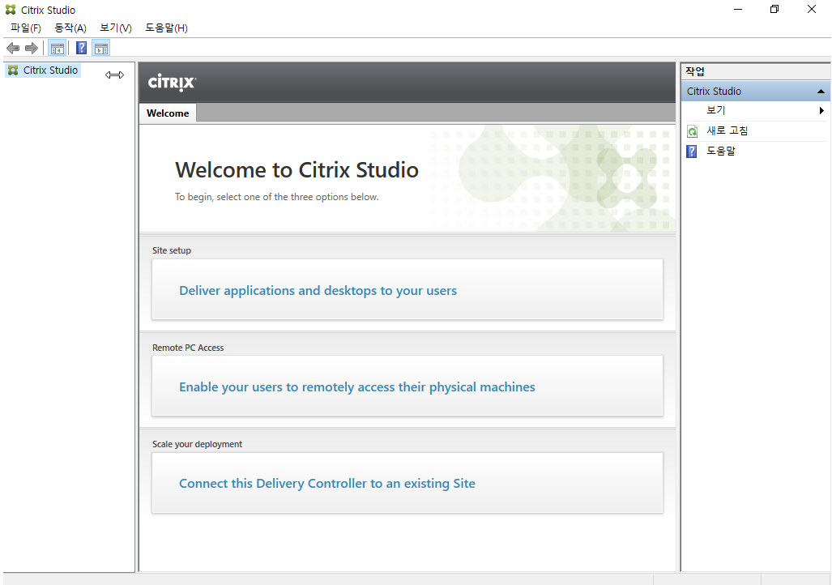Close the Citrix Studio window

(811, 9)
